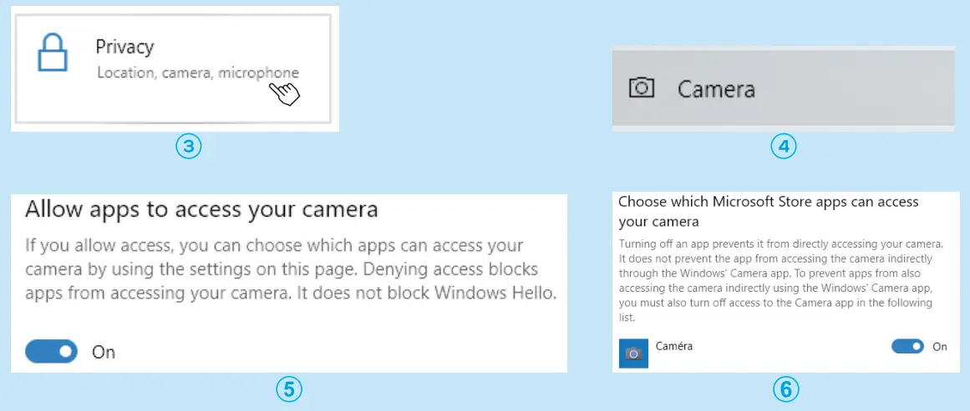This screenshot has width=970, height=411.
Task: Click the Privacy padlock icon
Action: tap(52, 52)
